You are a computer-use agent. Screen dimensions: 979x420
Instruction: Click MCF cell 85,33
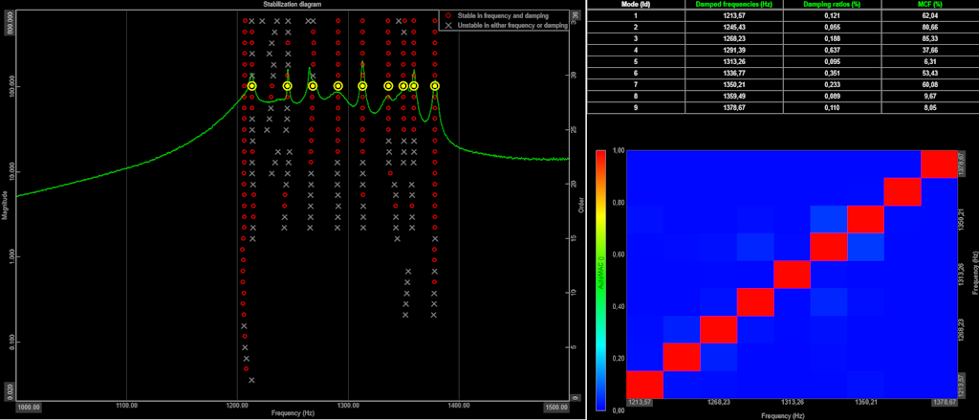[929, 39]
